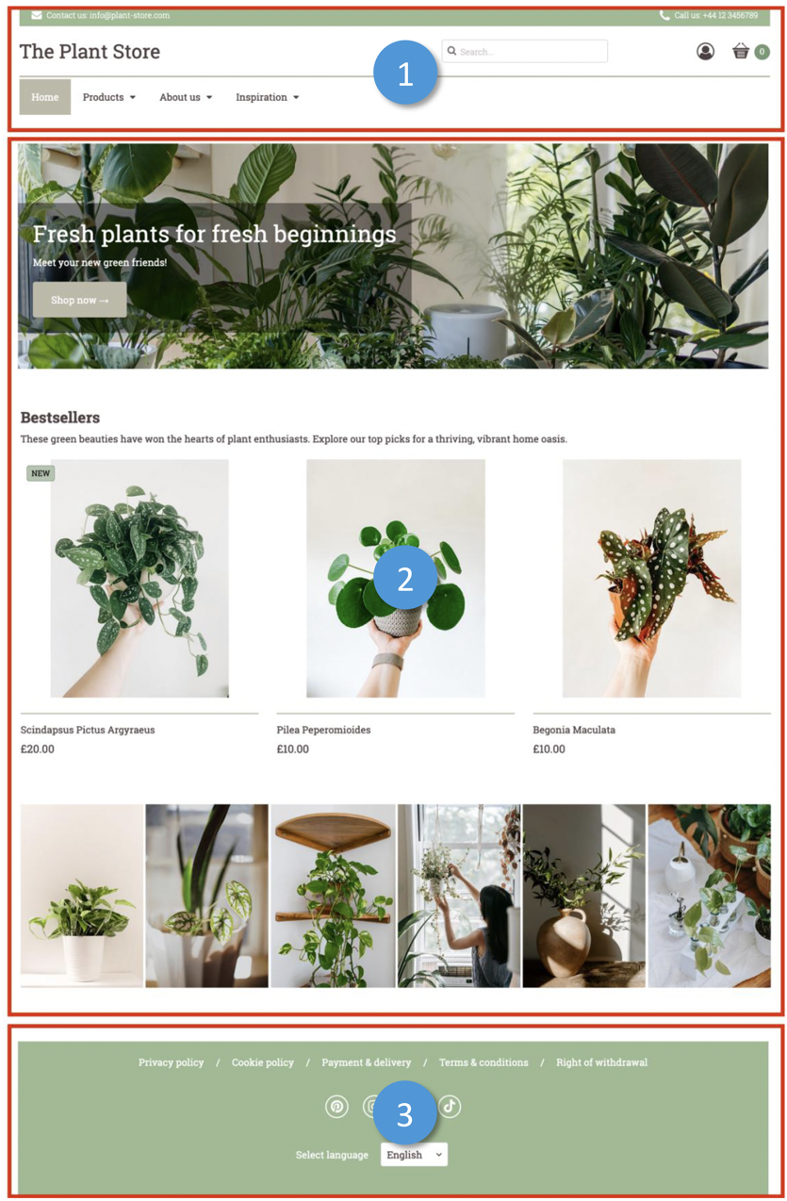Select the Home menu tab
Screen dimensions: 787x1201
[45, 97]
